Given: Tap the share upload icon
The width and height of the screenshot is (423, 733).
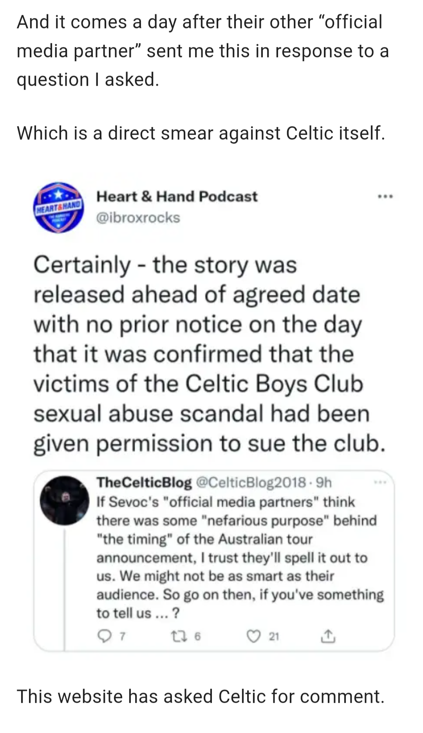Looking at the screenshot, I should pos(328,637).
